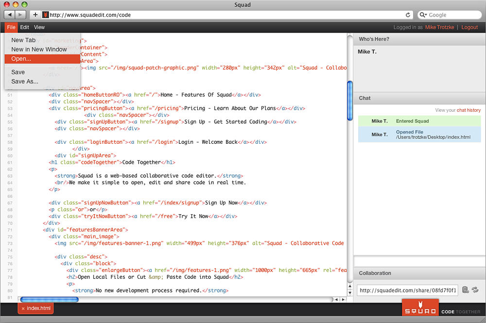Go back with the browser back arrow
Viewport: 486px width, 323px height.
10,15
